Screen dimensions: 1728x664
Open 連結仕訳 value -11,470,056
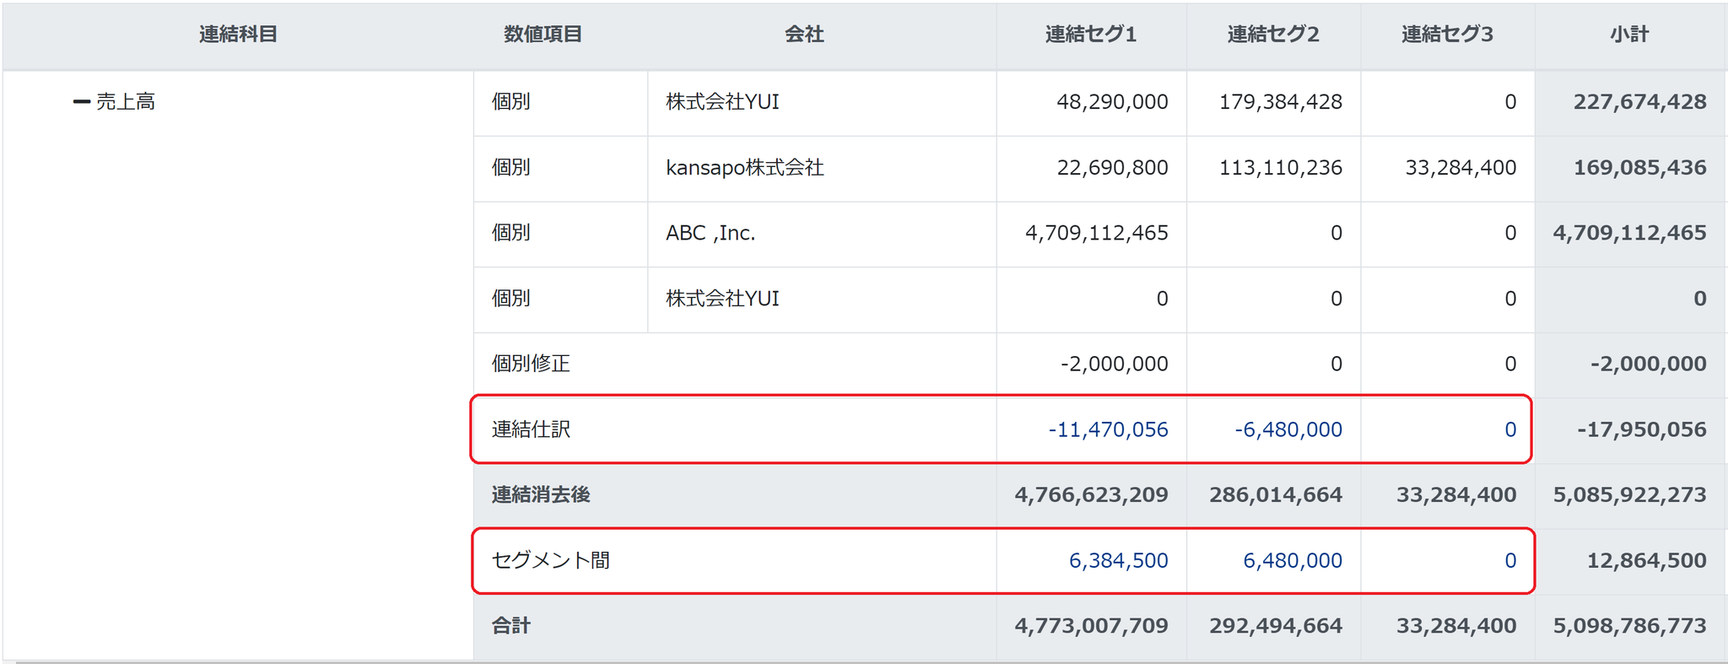(x=1108, y=429)
